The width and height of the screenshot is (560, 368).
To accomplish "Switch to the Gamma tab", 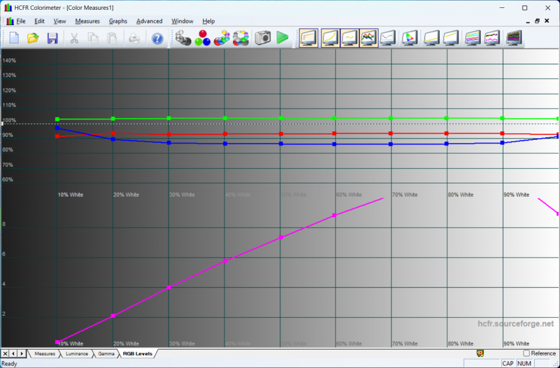I will coord(106,354).
